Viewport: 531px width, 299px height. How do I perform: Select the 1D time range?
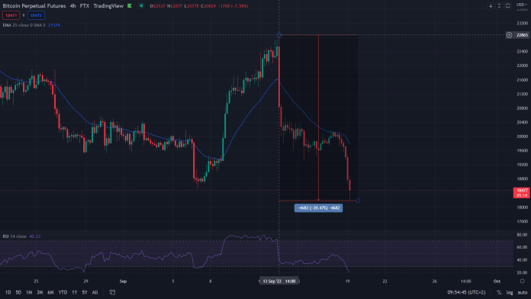click(8, 292)
